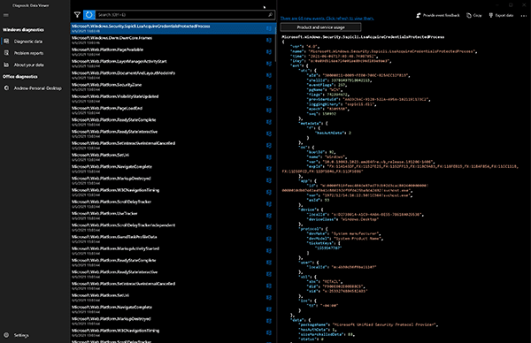
Task: Copy the selected event data
Action: [474, 15]
